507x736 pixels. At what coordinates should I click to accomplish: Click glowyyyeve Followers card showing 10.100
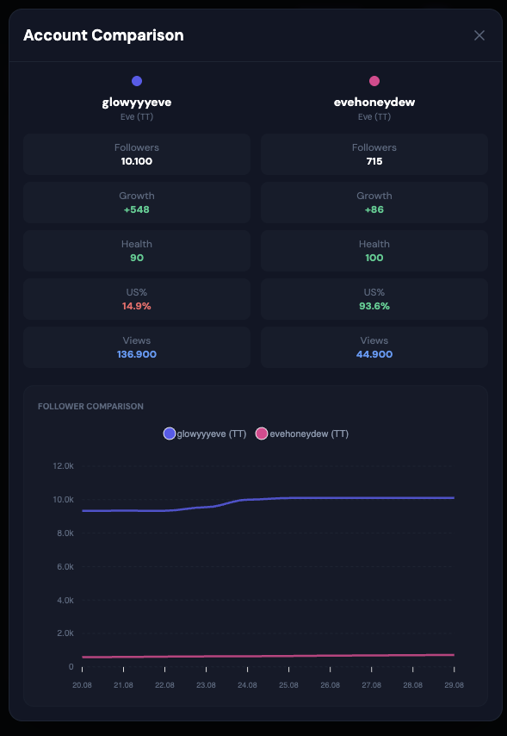[137, 154]
